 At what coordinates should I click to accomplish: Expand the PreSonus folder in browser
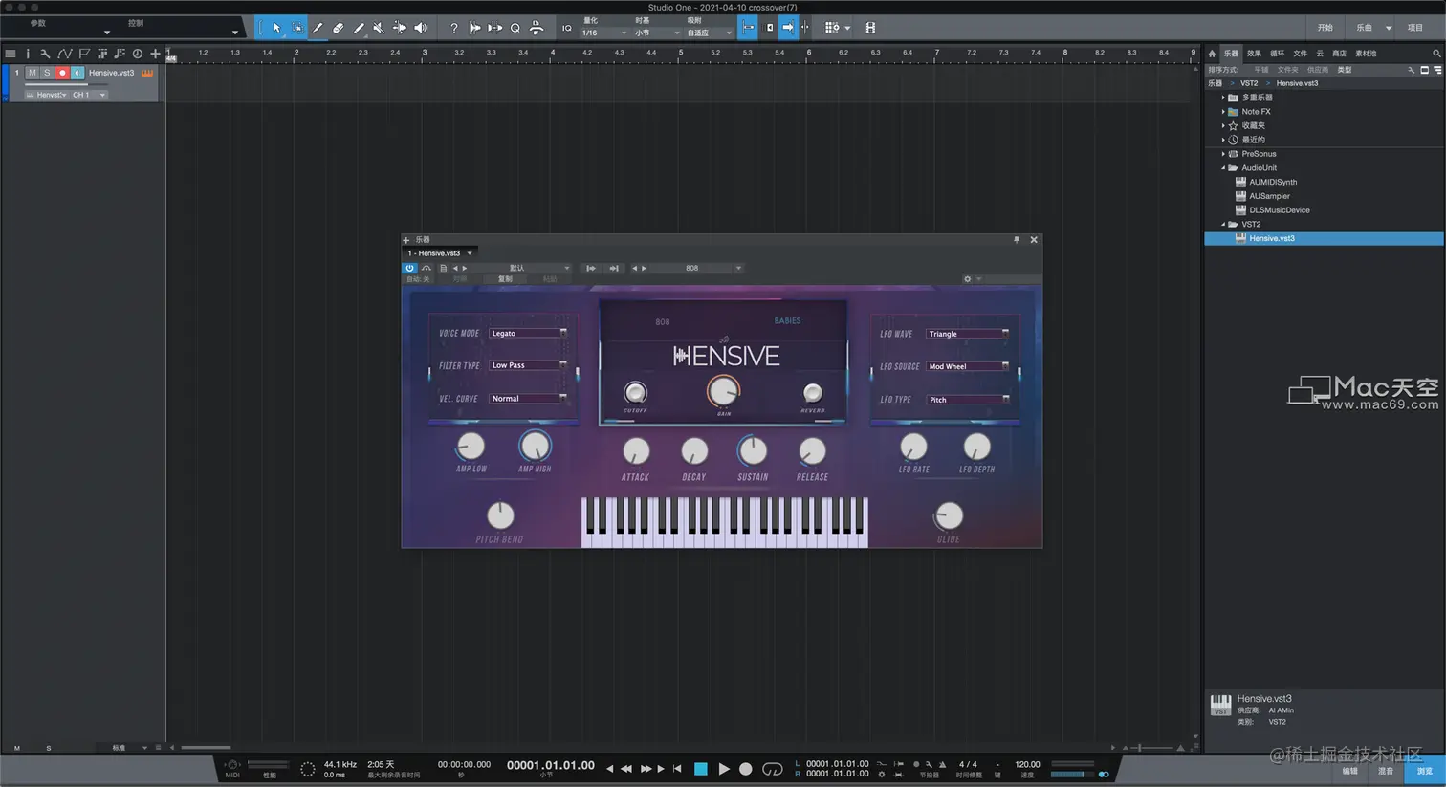click(x=1223, y=154)
